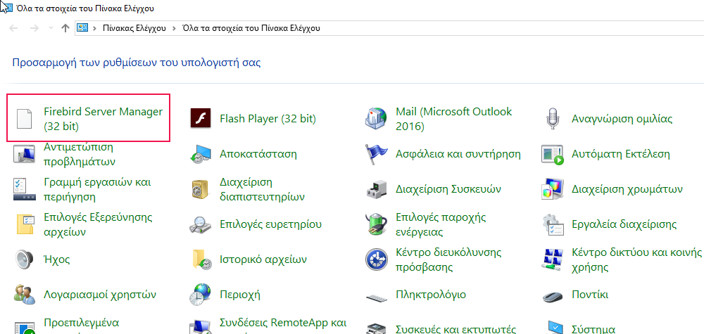Viewport: 704px width, 334px height.
Task: Open Ασφάλεια και συντήρηση link
Action: point(458,154)
